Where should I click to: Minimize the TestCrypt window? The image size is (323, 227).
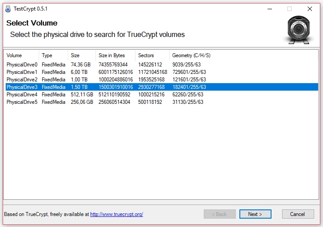[270, 9]
